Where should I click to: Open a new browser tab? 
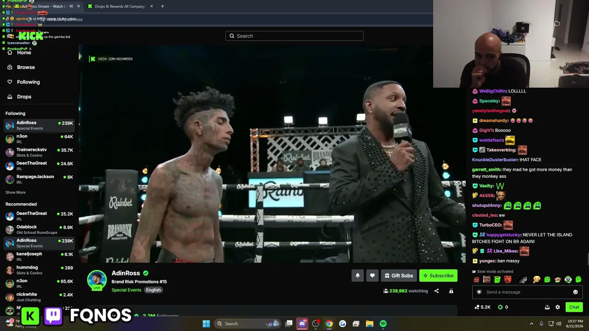[x=162, y=6]
